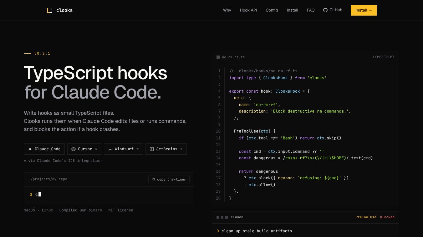Select the plain Install nav link
This screenshot has width=423, height=237.
click(x=293, y=10)
